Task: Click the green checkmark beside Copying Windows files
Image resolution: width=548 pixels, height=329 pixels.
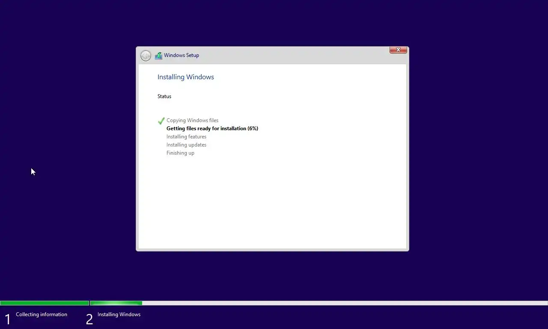Action: 161,121
